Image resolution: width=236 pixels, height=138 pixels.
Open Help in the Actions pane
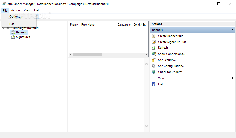click(161, 84)
